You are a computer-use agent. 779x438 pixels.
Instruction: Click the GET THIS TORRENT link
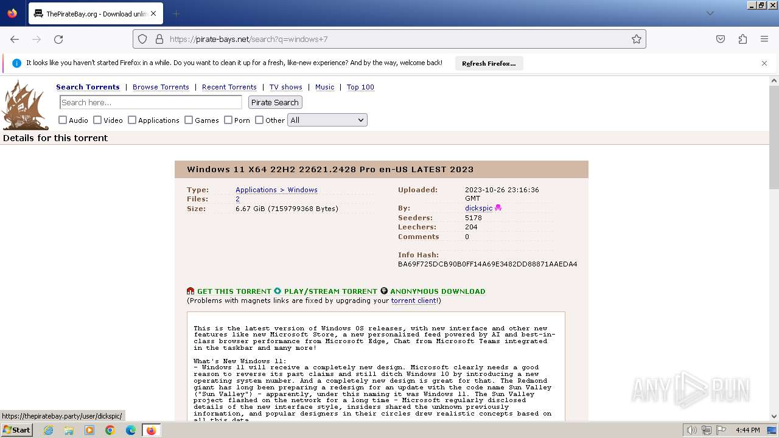click(x=234, y=291)
